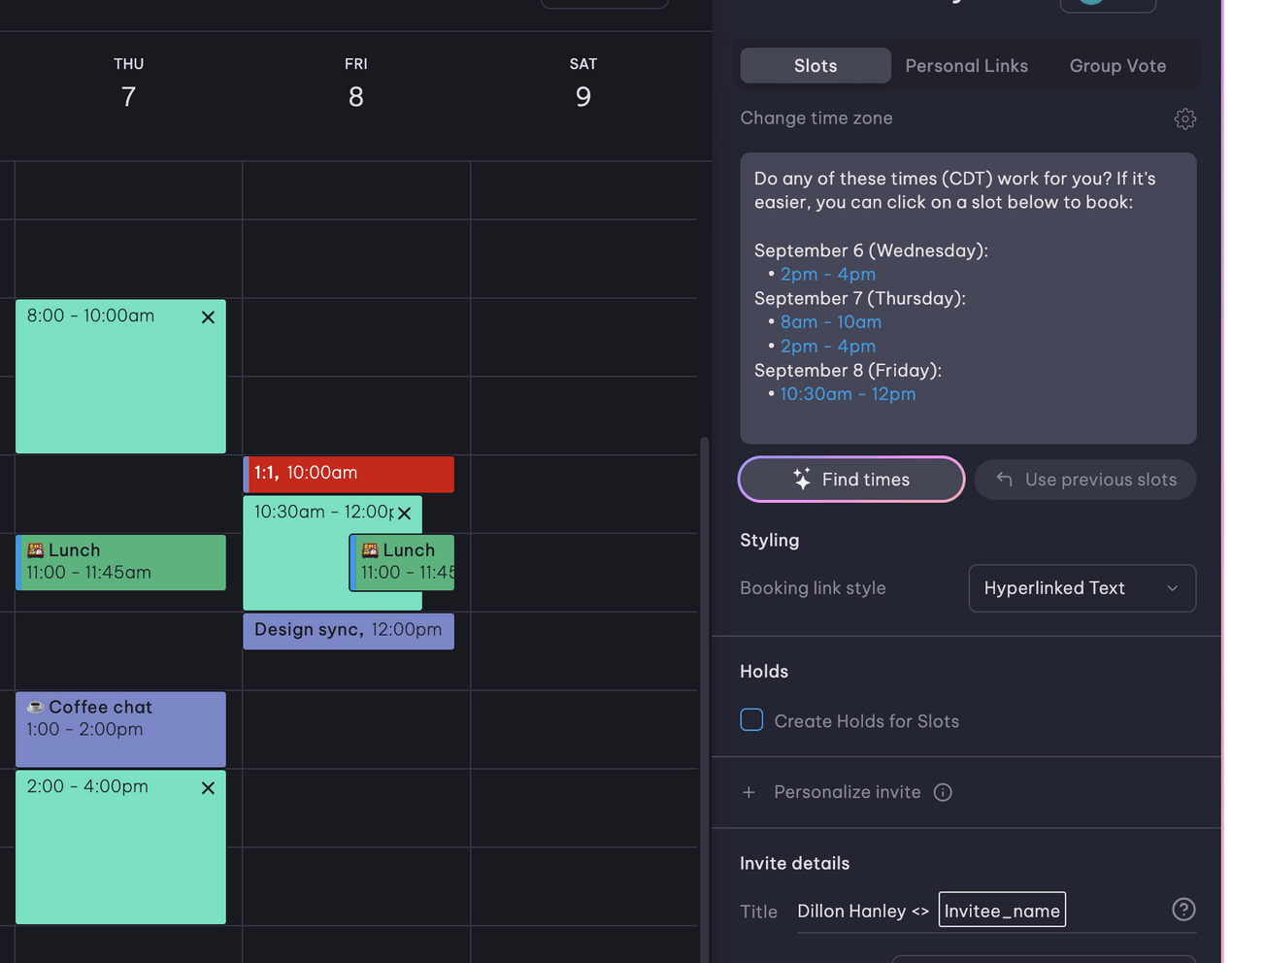The width and height of the screenshot is (1265, 963).
Task: Click the plus icon next to Personalize invite
Action: (749, 792)
